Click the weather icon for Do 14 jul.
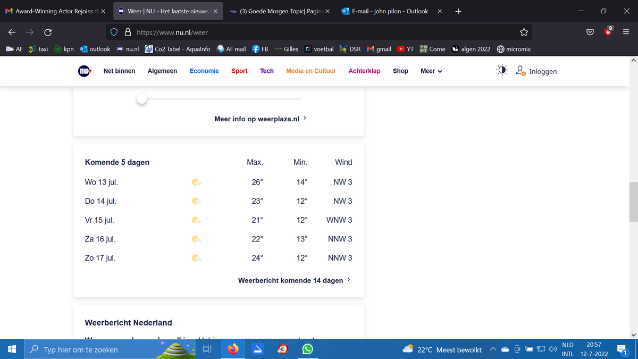Viewport: 638px width, 359px height. [196, 202]
